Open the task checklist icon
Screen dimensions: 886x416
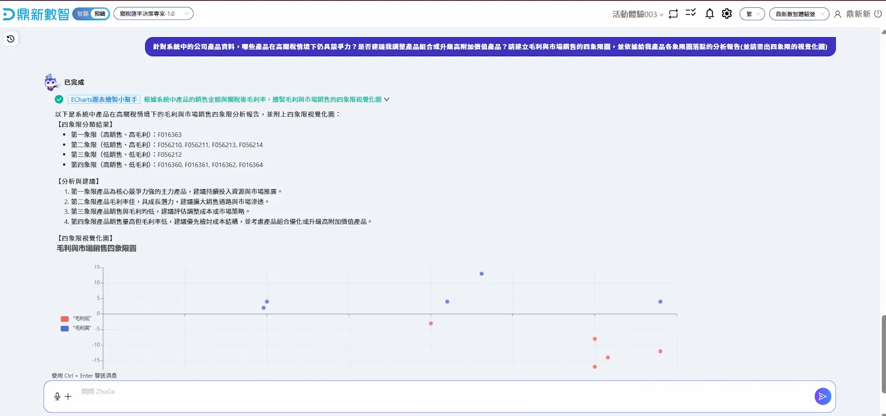tap(691, 13)
